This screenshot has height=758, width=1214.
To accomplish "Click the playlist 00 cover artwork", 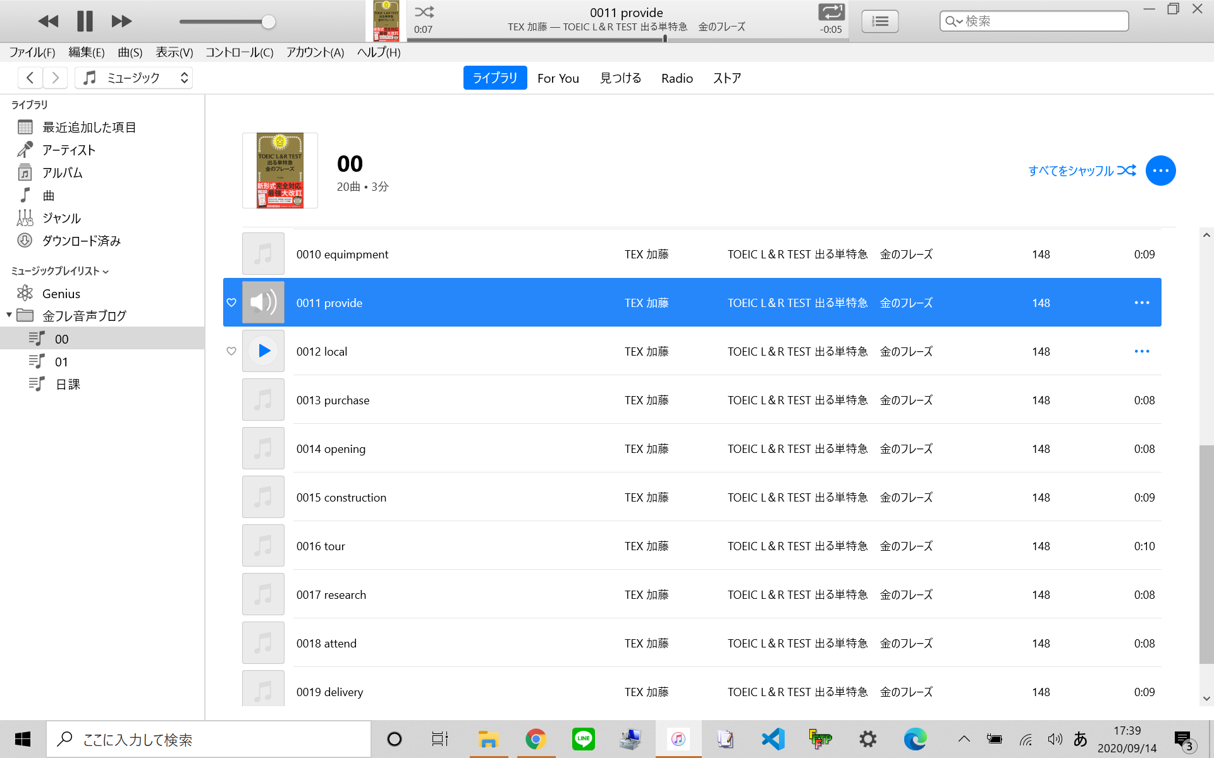I will 280,171.
